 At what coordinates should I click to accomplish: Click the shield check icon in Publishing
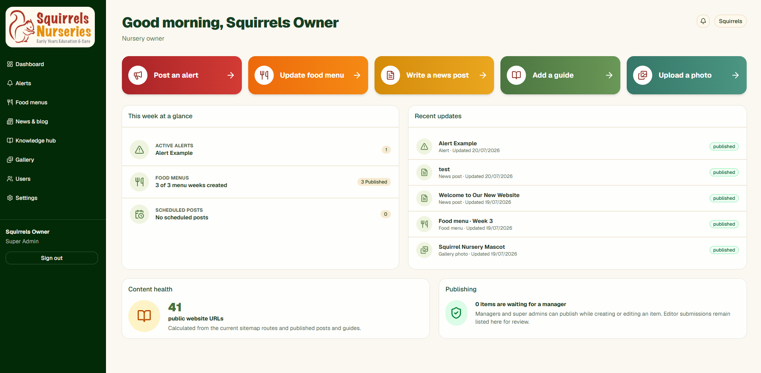pos(456,313)
